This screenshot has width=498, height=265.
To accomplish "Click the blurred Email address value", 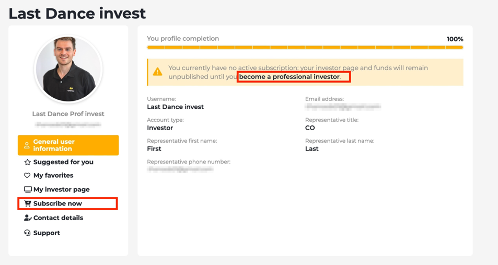I will [x=343, y=107].
